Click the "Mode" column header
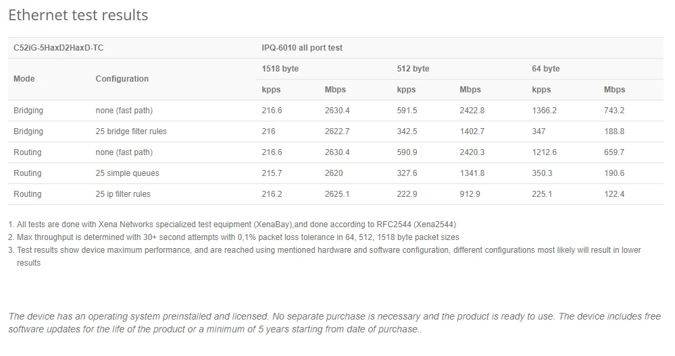 tap(24, 79)
